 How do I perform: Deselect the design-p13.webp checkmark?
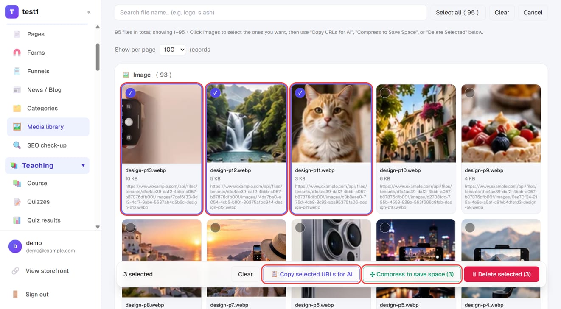(x=130, y=92)
